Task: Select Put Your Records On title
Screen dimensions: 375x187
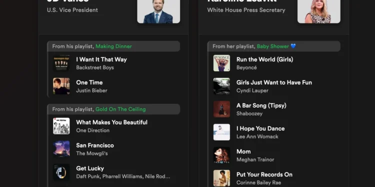Action: coord(264,175)
